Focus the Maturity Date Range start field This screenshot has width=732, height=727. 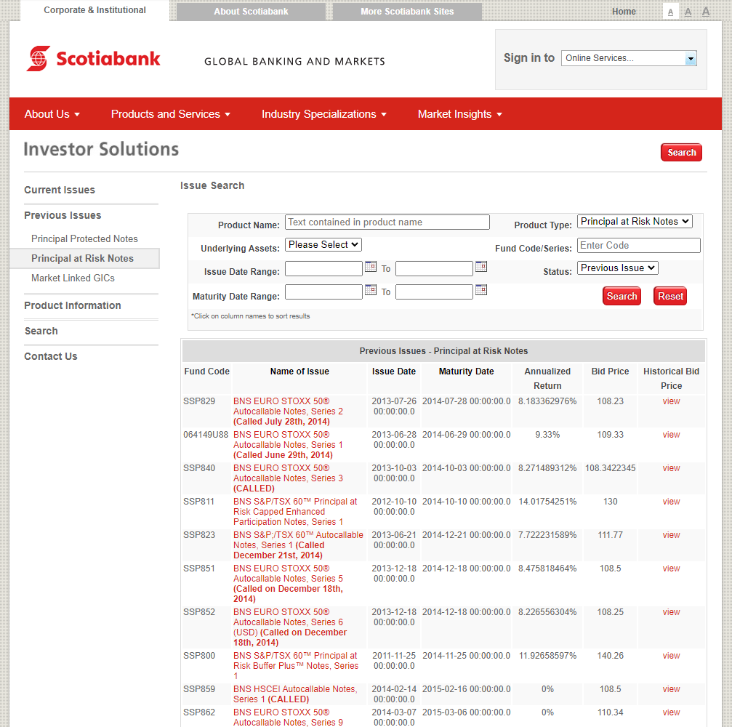[323, 292]
